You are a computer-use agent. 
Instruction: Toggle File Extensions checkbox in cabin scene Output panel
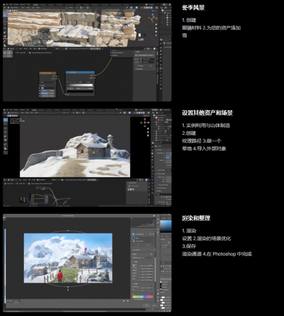(x=167, y=197)
